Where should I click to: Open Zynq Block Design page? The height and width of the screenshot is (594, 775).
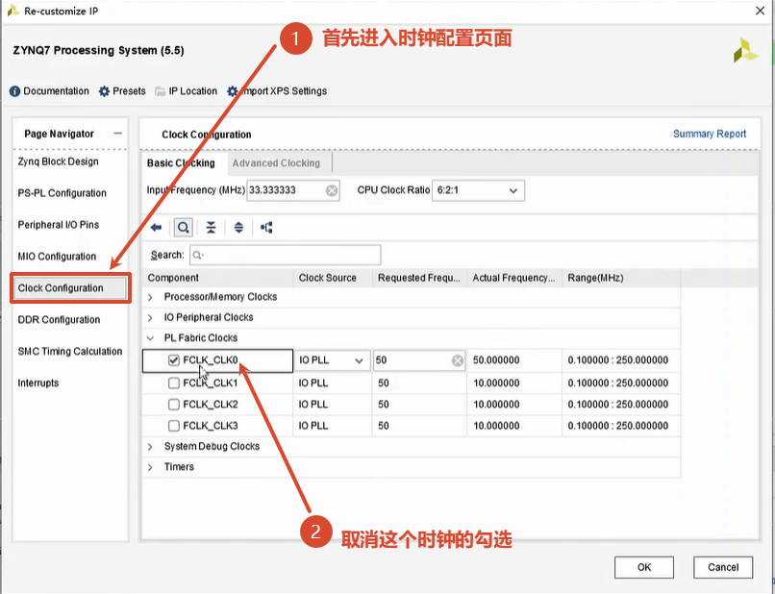[59, 162]
